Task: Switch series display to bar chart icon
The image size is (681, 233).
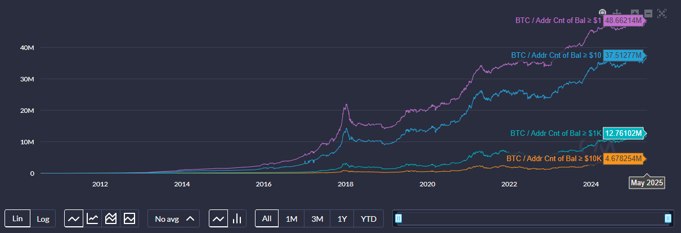Action: [x=237, y=218]
